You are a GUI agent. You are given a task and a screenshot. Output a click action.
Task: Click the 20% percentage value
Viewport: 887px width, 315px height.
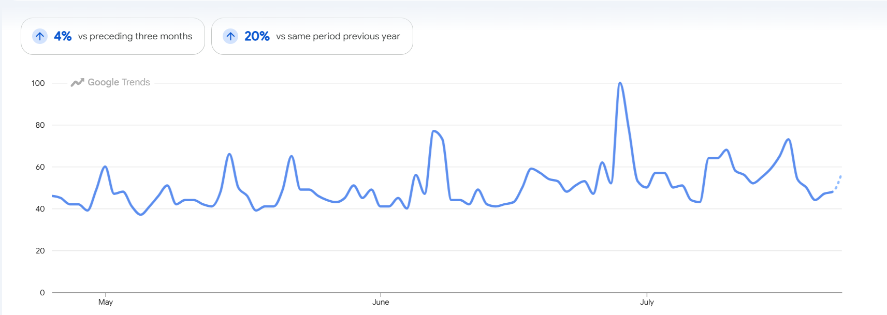pos(257,36)
